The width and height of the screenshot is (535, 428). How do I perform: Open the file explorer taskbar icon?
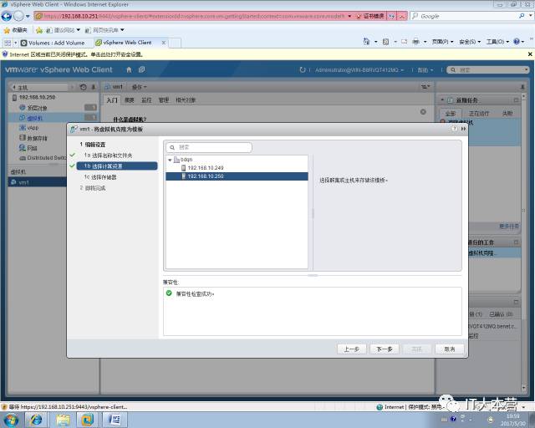(63, 420)
